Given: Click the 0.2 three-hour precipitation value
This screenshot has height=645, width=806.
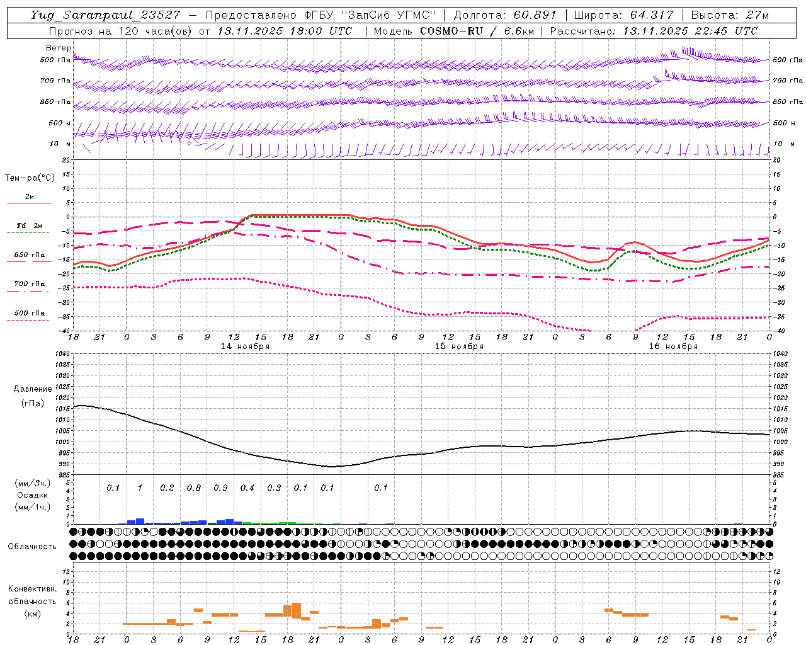Looking at the screenshot, I should tap(167, 488).
